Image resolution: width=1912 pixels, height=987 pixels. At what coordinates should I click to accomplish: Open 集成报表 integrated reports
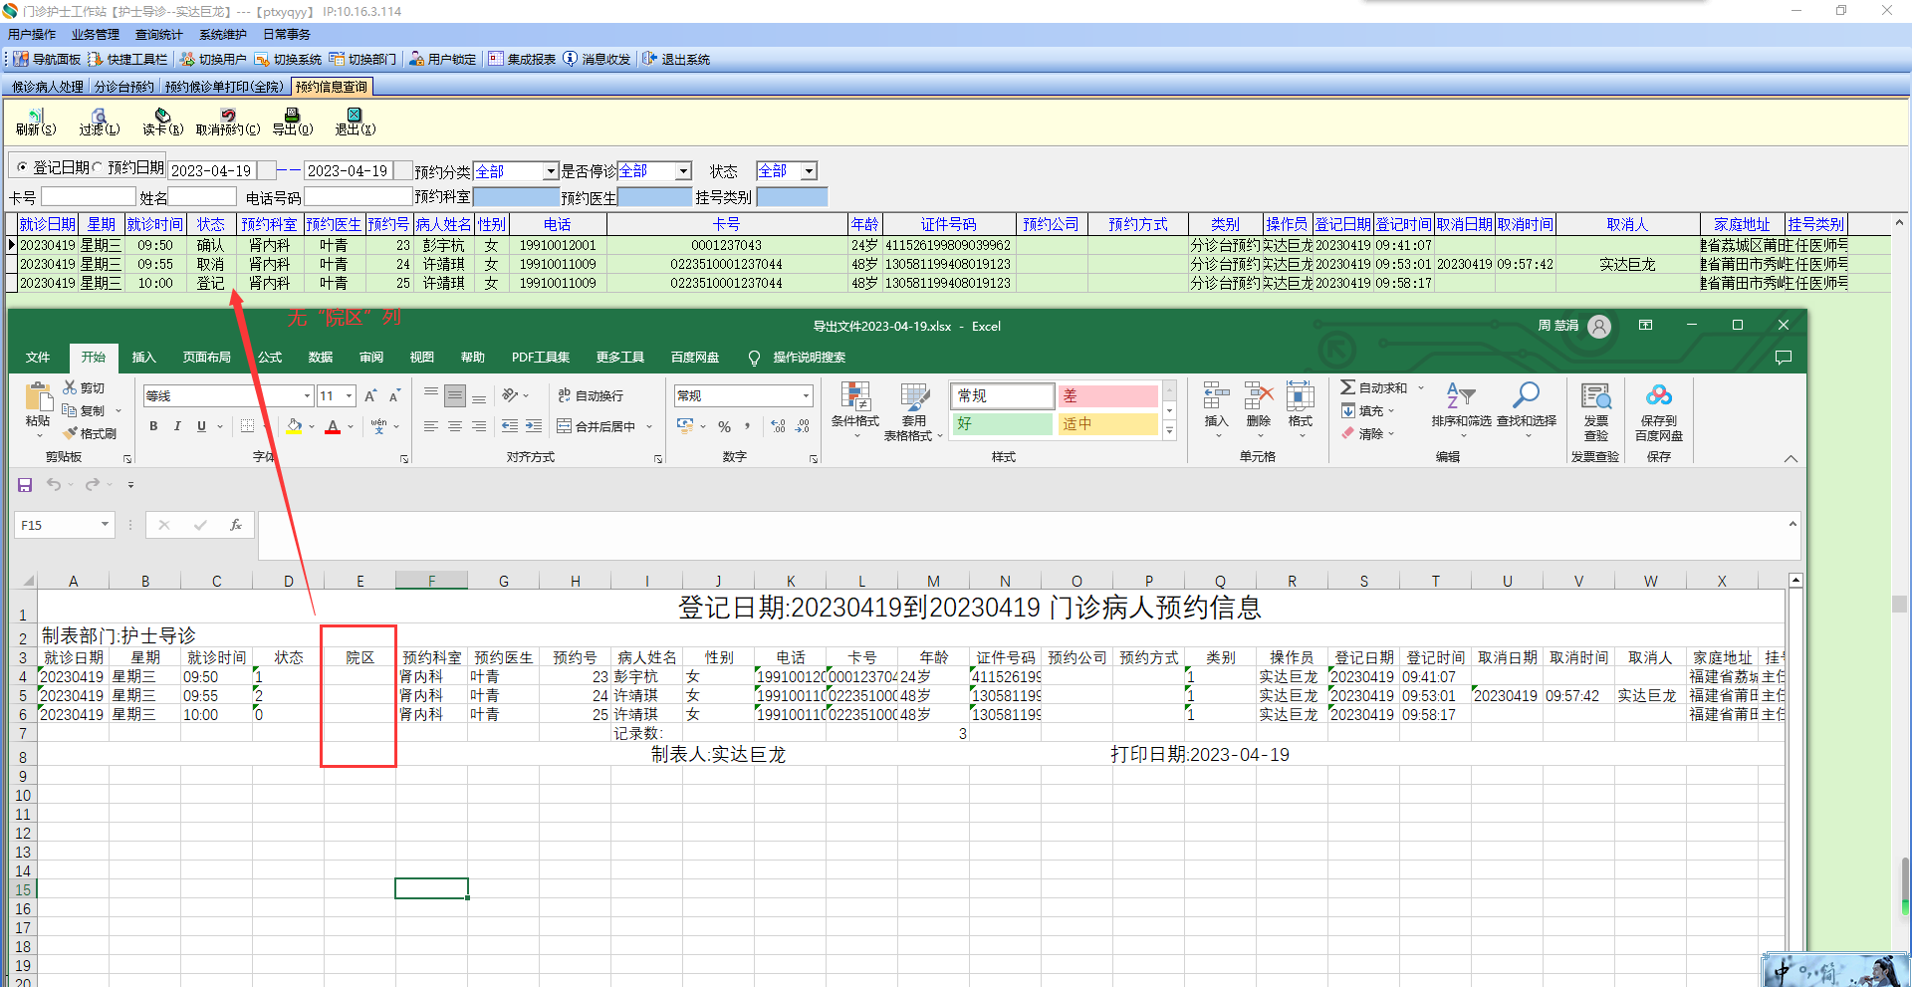522,60
